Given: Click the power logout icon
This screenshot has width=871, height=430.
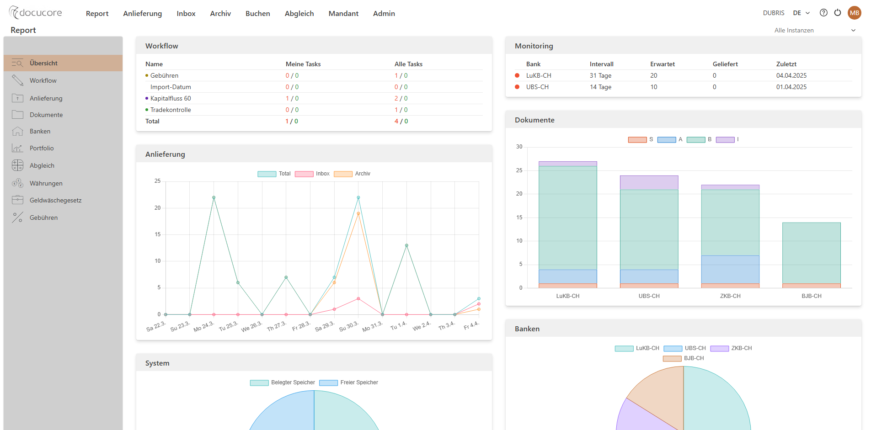Looking at the screenshot, I should pyautogui.click(x=837, y=13).
